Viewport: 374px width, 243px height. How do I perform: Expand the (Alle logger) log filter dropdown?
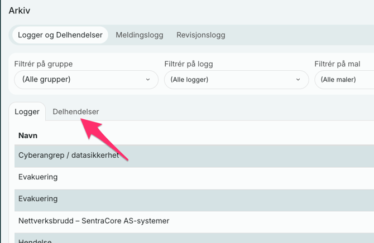236,80
